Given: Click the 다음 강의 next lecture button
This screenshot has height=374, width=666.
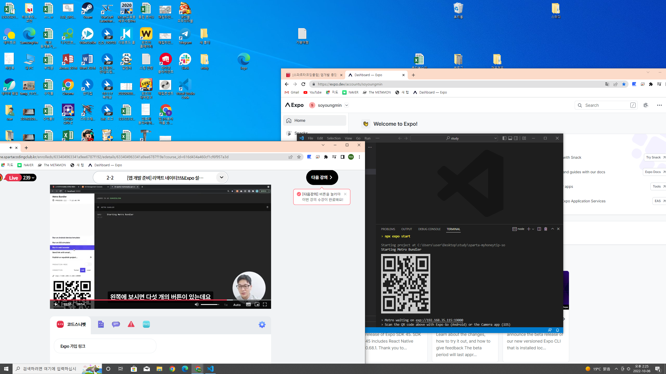Looking at the screenshot, I should (x=322, y=177).
